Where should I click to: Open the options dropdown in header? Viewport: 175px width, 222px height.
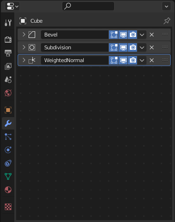pos(166,7)
